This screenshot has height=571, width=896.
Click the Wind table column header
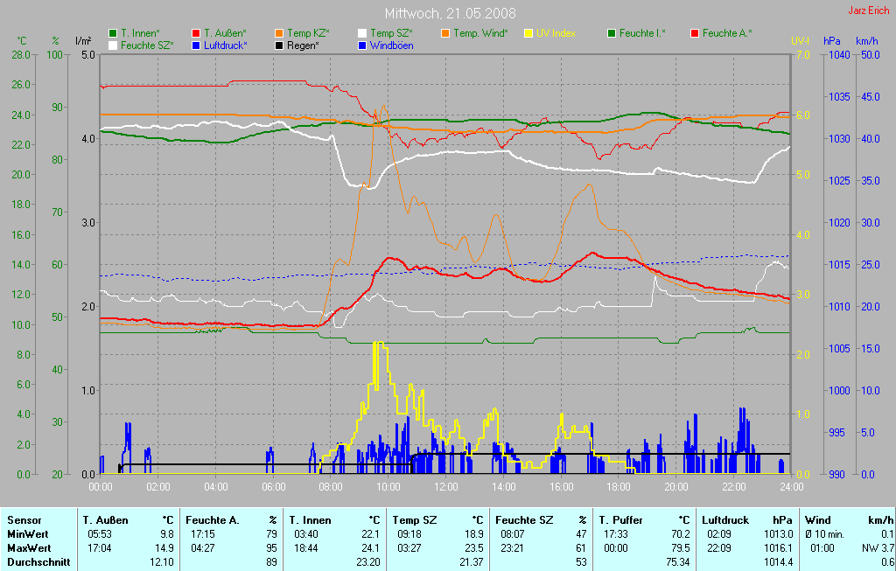818,520
